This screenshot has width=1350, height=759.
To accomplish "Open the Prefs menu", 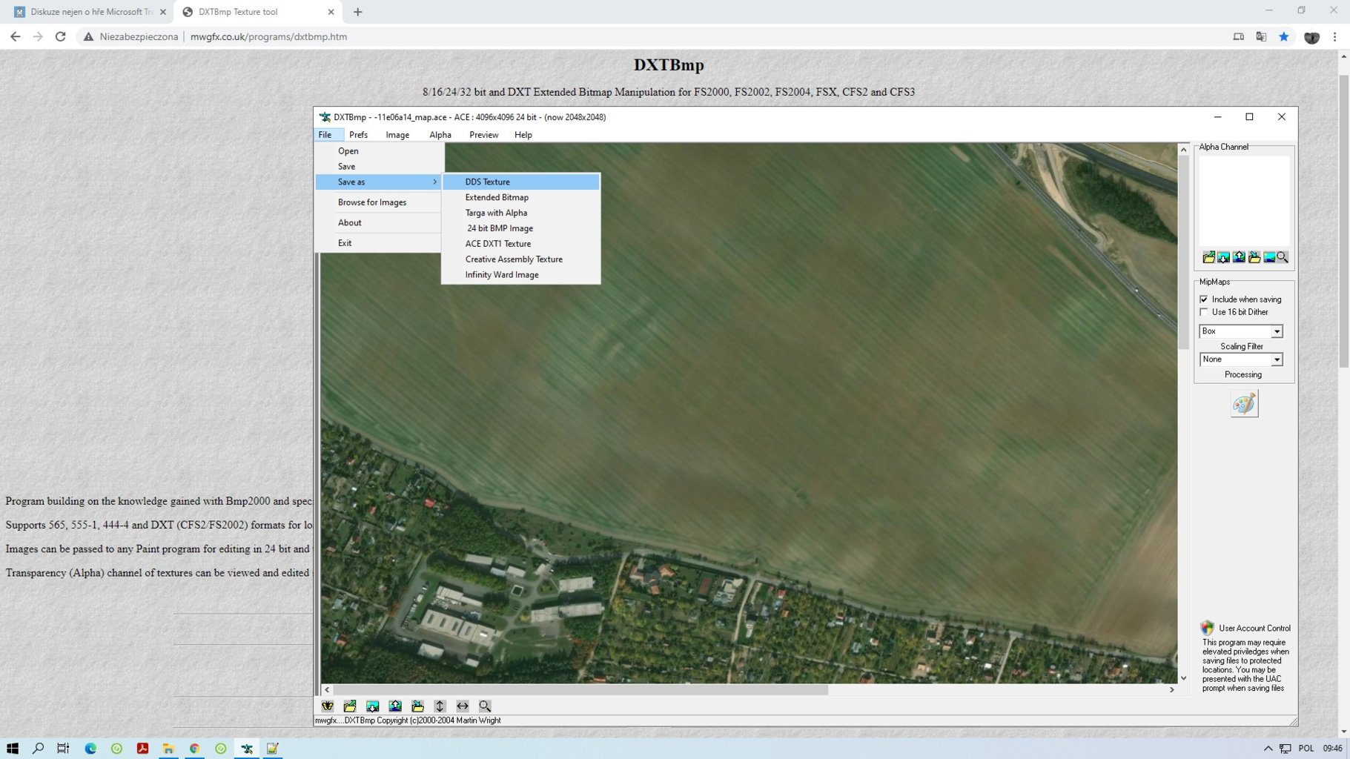I will 359,135.
